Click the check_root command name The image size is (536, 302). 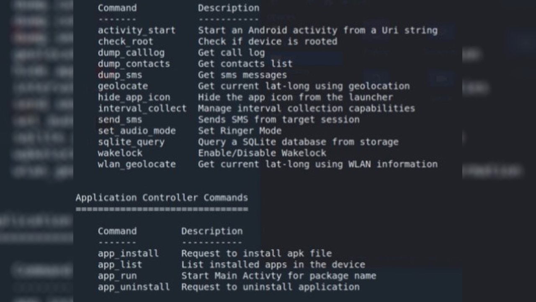pos(125,42)
